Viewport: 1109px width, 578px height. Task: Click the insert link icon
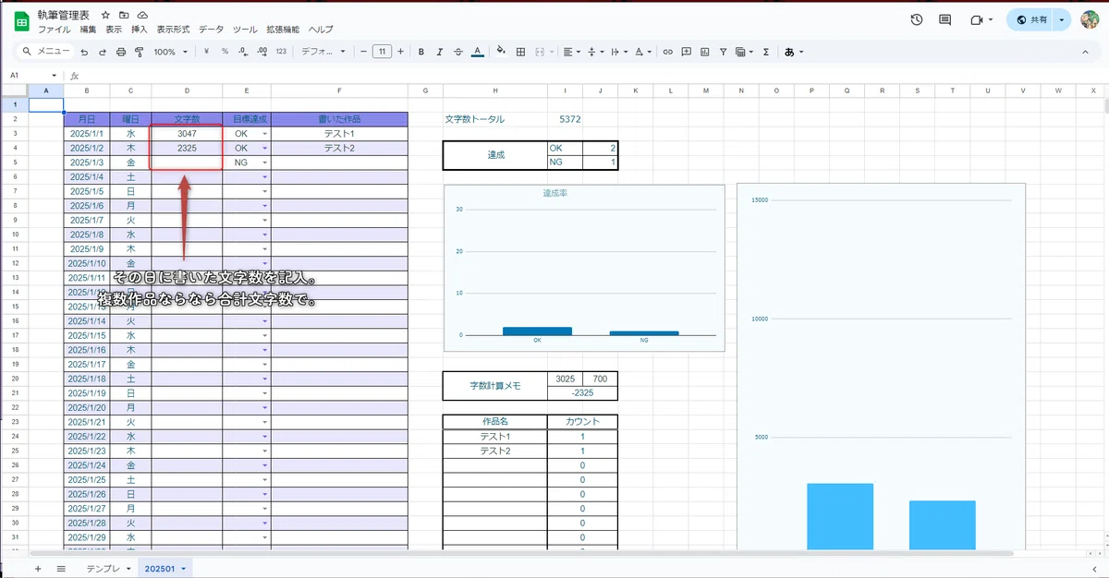(x=667, y=52)
